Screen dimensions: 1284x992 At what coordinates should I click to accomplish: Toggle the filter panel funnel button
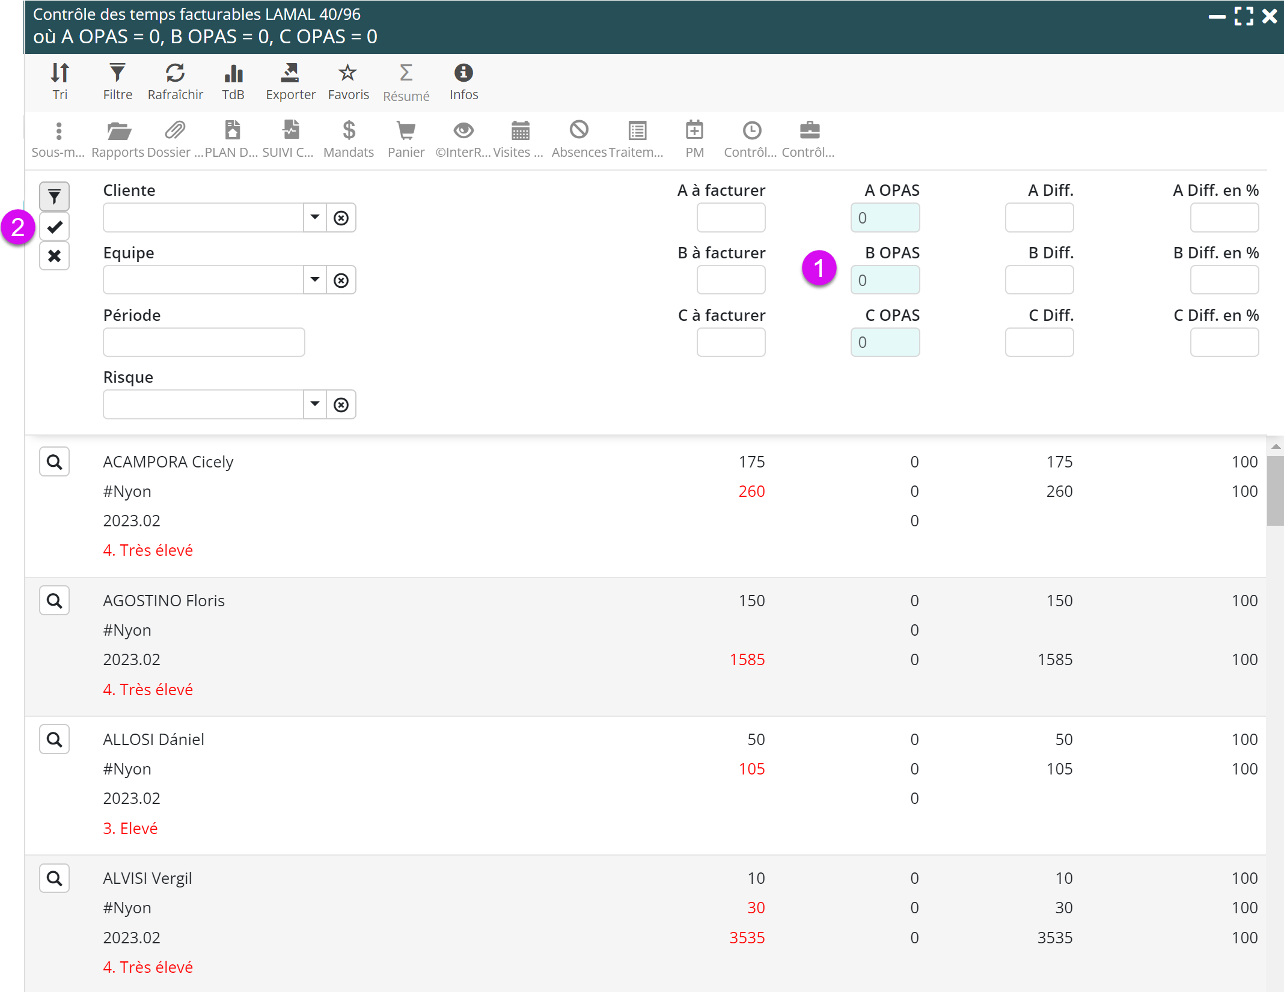tap(55, 196)
